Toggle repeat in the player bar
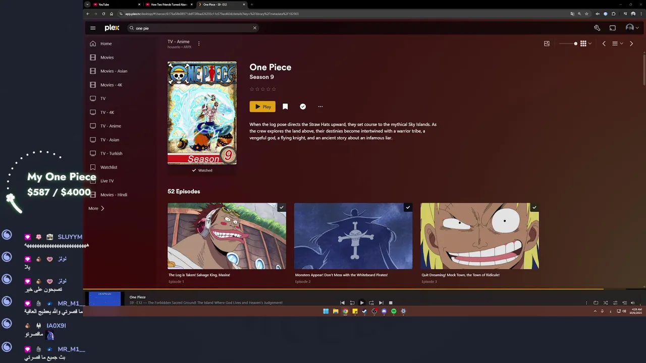 coord(596,303)
